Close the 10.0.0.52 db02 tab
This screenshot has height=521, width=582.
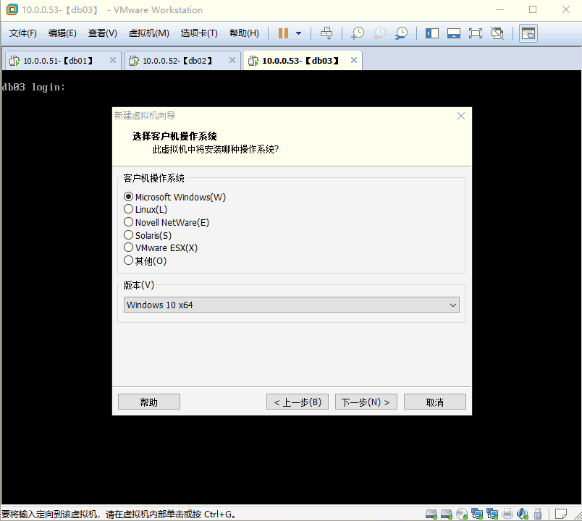(x=232, y=60)
